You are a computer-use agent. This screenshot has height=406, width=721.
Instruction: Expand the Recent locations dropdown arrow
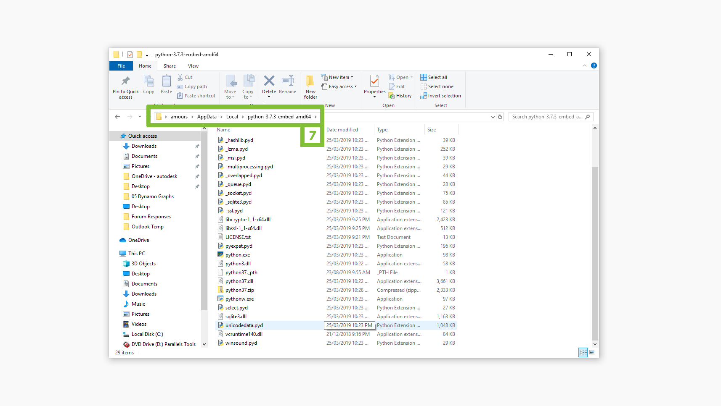140,117
